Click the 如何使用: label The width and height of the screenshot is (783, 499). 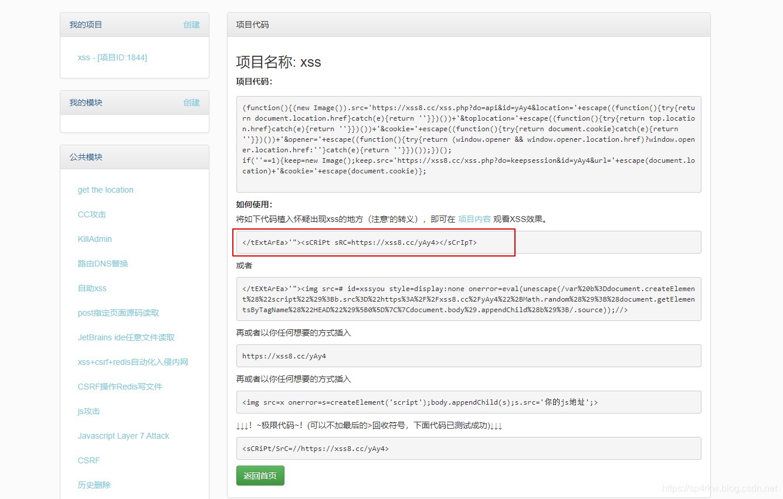click(255, 204)
